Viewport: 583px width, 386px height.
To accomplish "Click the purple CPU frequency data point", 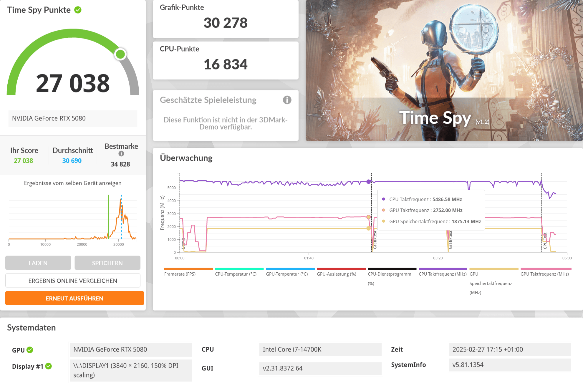I will (368, 182).
